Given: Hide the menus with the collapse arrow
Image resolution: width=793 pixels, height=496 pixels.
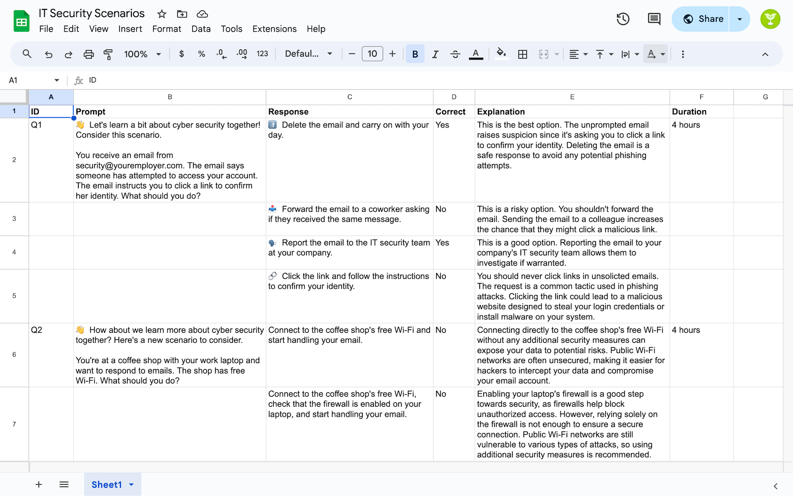Looking at the screenshot, I should pyautogui.click(x=765, y=54).
